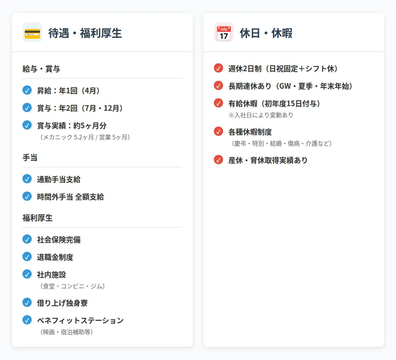Click the text 産休・育休取得実績あり

(x=268, y=160)
